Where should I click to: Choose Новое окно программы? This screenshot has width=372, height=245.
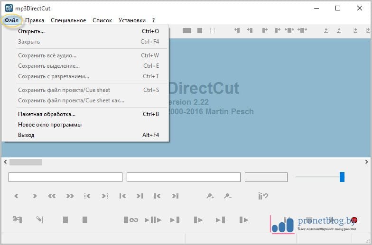click(x=85, y=125)
